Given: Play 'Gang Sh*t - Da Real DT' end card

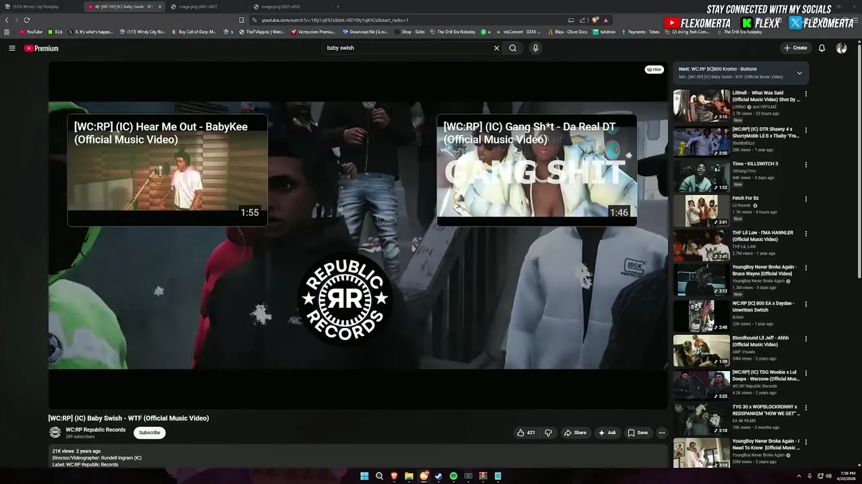Looking at the screenshot, I should tap(537, 170).
